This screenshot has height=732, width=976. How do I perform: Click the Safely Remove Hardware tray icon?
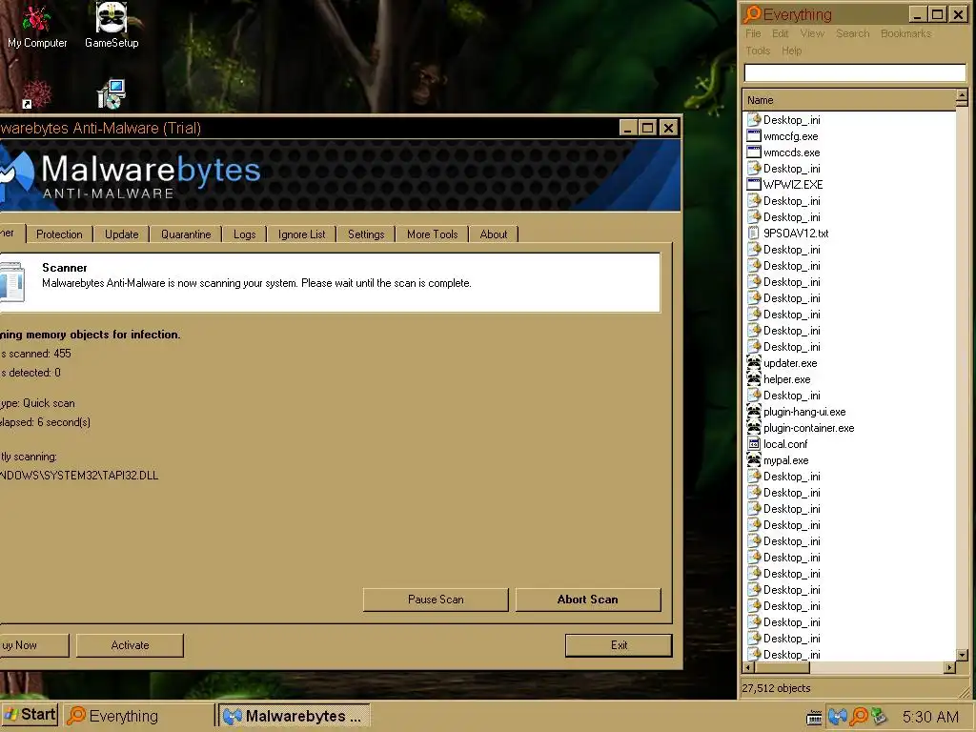(x=879, y=717)
